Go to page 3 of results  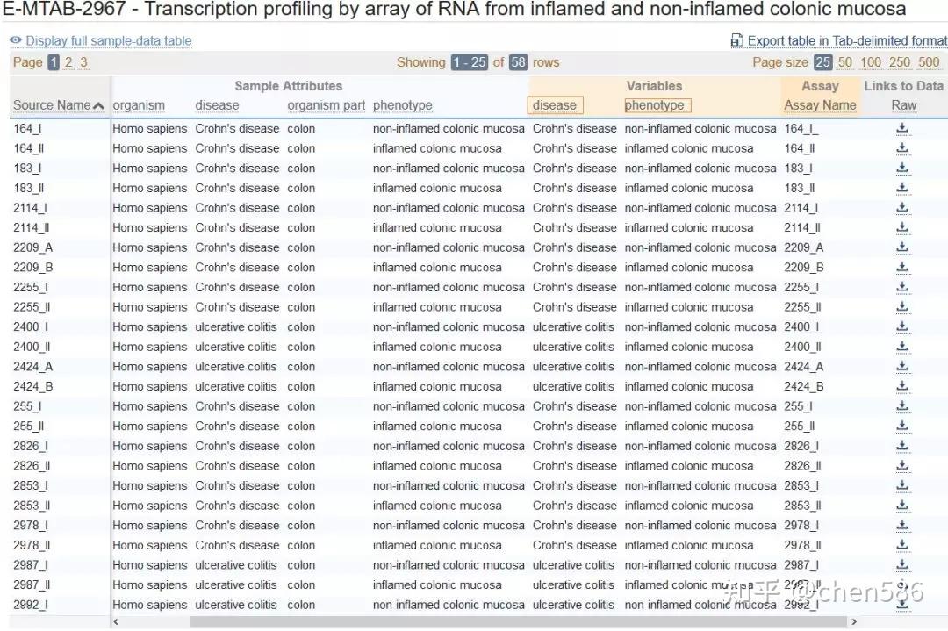click(x=83, y=62)
